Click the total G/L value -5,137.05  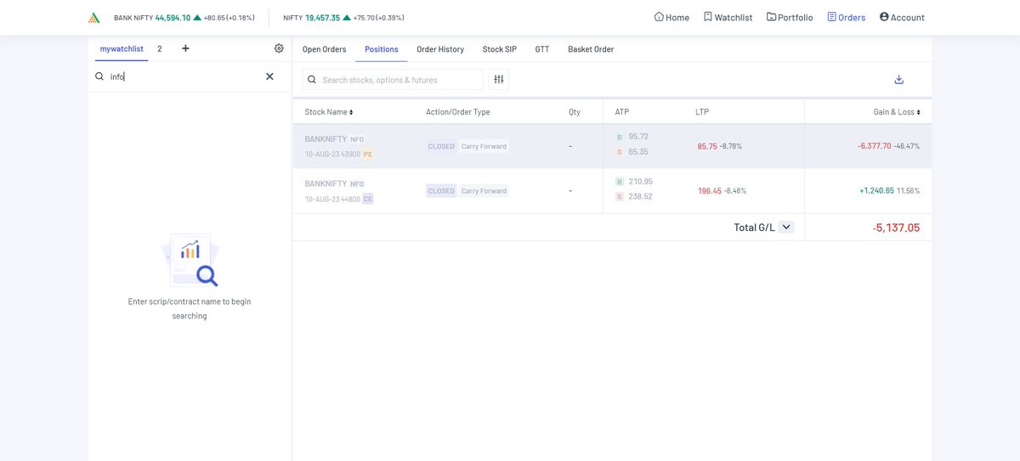(896, 228)
